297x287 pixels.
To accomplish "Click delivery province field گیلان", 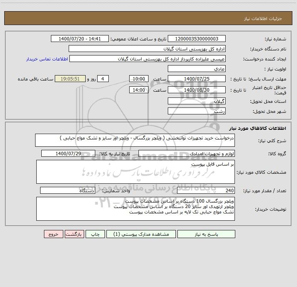I will tap(197, 101).
